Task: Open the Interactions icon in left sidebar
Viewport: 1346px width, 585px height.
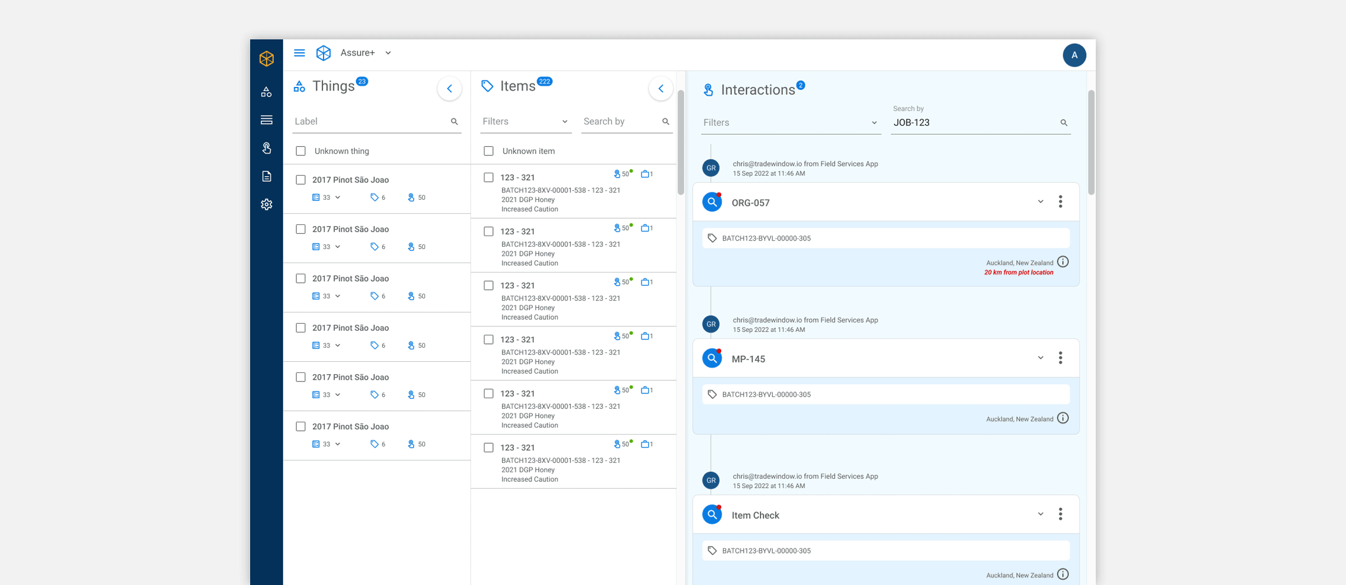Action: pos(266,148)
